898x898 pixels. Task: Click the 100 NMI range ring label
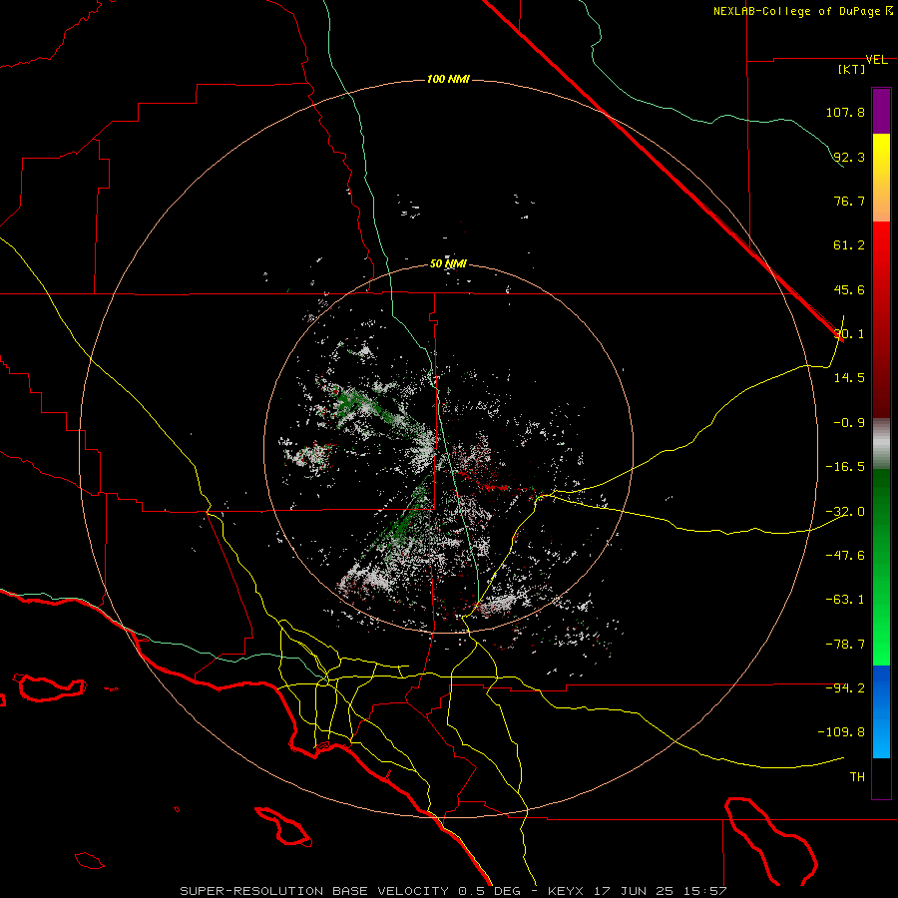click(448, 79)
